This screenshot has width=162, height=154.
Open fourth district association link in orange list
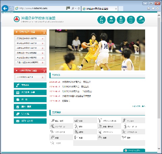(30, 53)
